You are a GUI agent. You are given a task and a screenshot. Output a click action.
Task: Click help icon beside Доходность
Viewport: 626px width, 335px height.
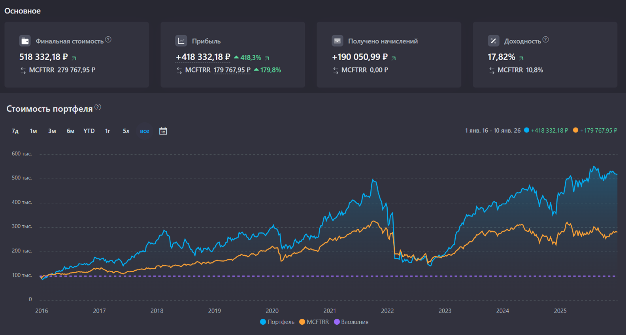[x=546, y=39]
